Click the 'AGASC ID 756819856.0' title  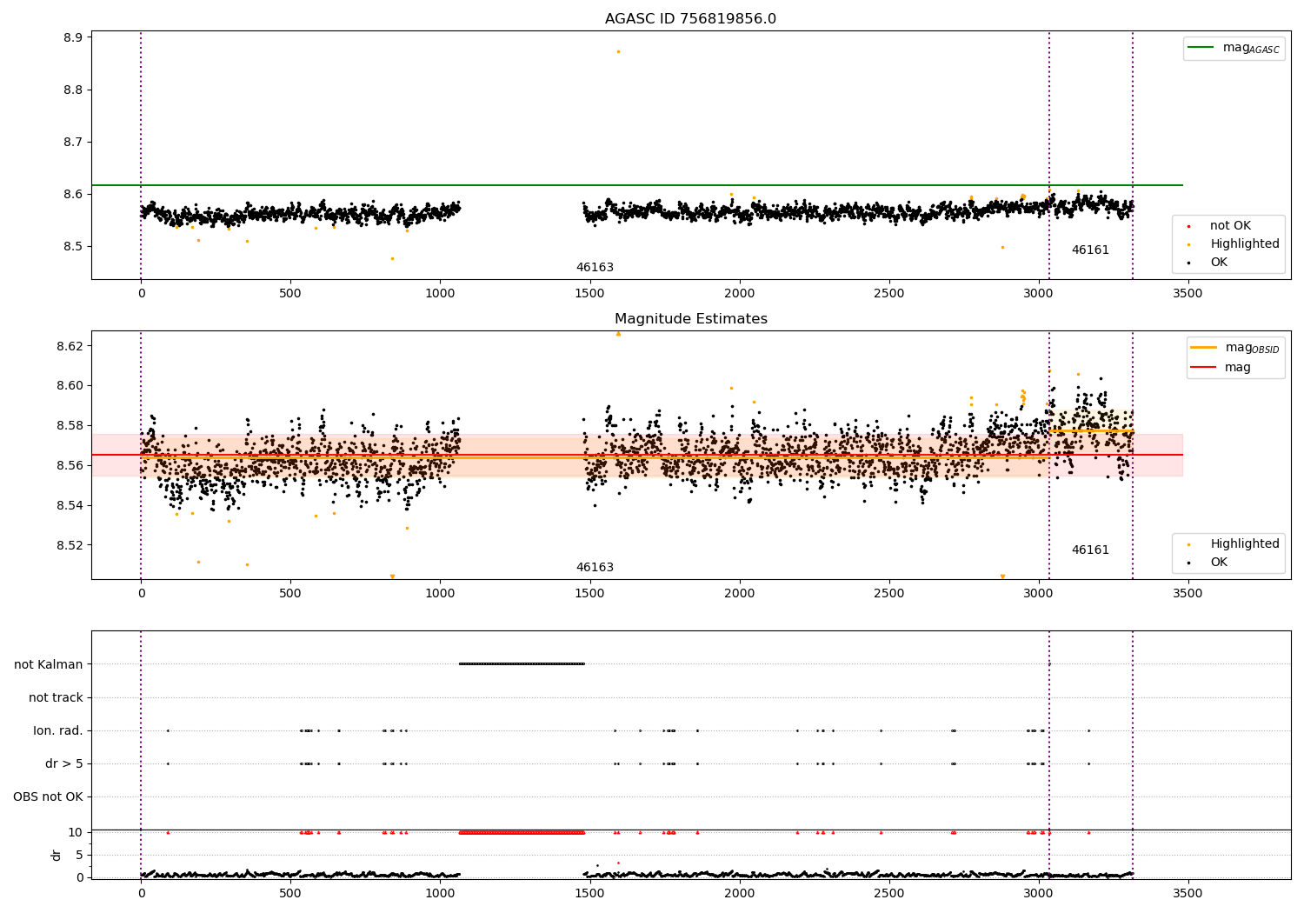(690, 19)
